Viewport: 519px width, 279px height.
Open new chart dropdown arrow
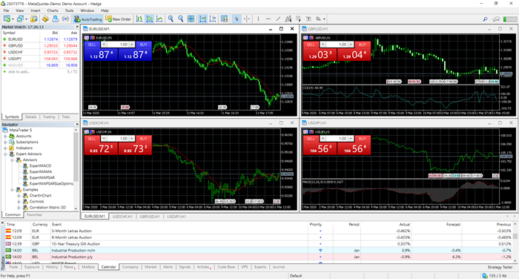13,19
